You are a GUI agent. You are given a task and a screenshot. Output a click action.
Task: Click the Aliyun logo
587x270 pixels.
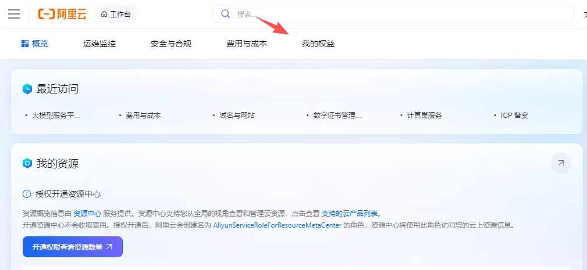coord(62,14)
